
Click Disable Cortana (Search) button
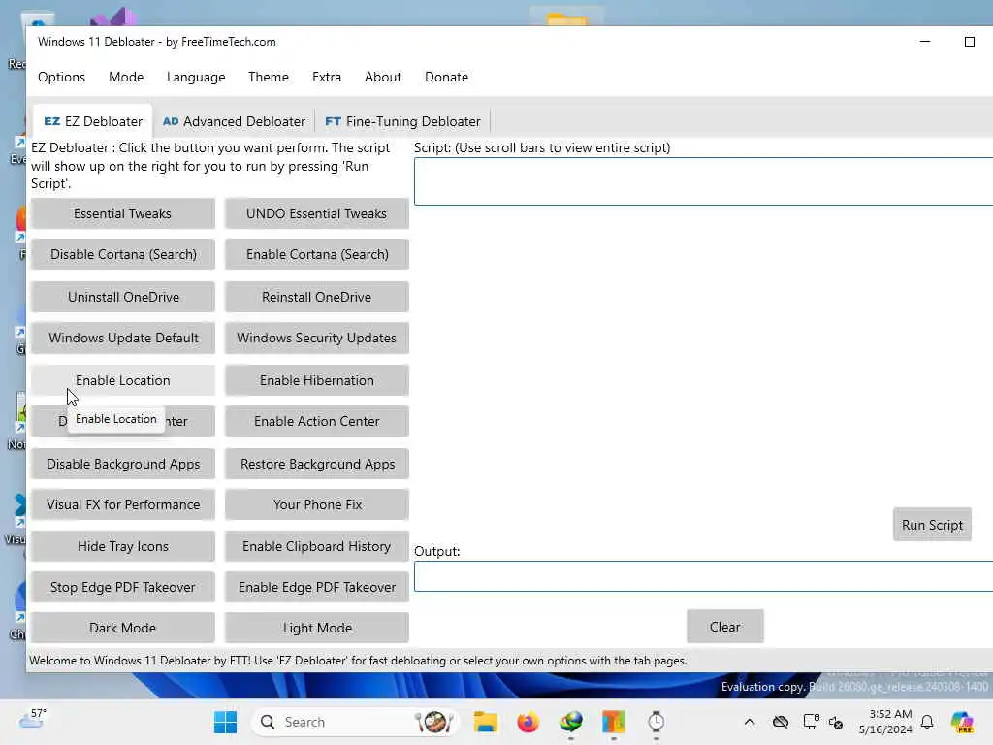click(x=123, y=254)
